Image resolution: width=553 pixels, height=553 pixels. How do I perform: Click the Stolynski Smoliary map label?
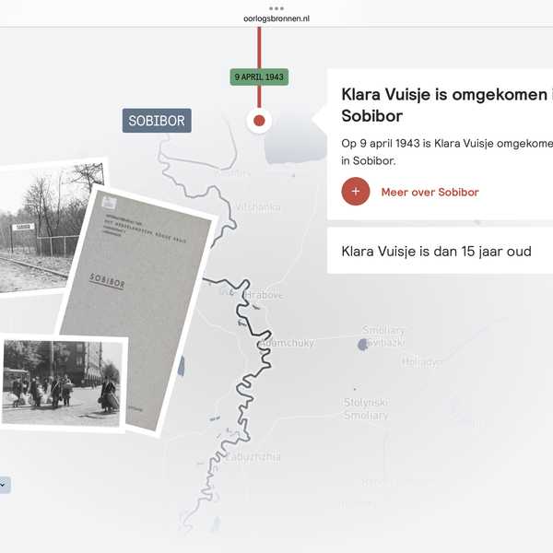(366, 408)
